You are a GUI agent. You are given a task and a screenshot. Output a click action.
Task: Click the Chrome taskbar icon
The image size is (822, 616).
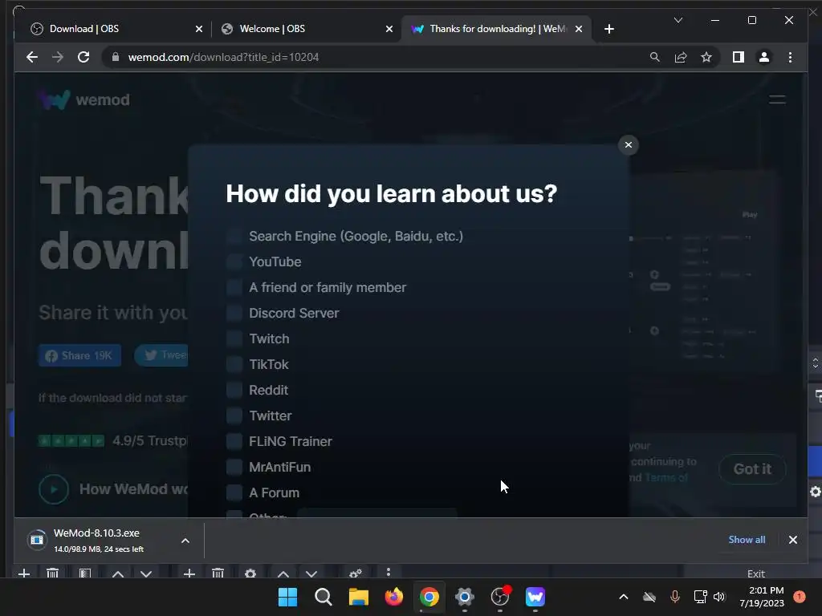point(429,597)
